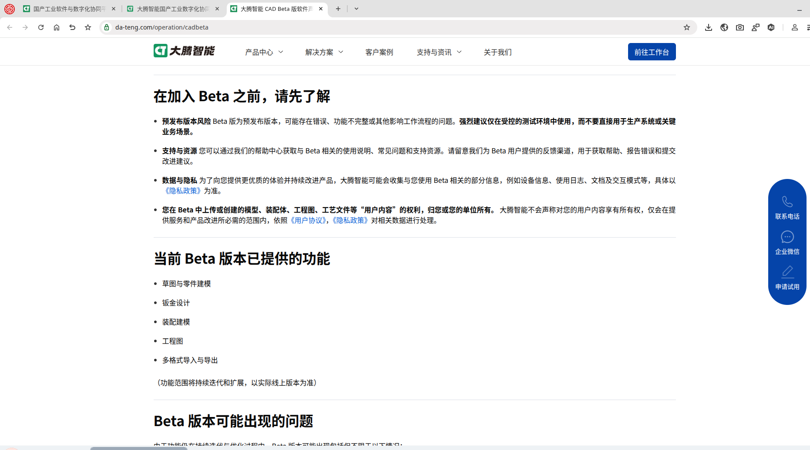Open the 关于我们 page
Viewport: 810px width, 450px height.
click(497, 52)
